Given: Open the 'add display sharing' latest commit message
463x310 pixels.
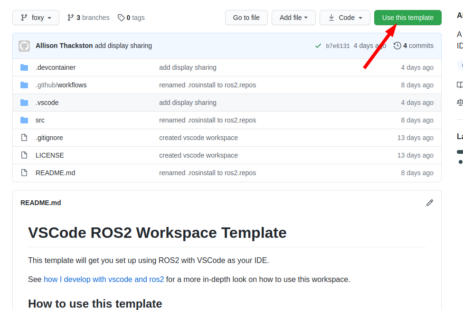Looking at the screenshot, I should click(x=123, y=46).
